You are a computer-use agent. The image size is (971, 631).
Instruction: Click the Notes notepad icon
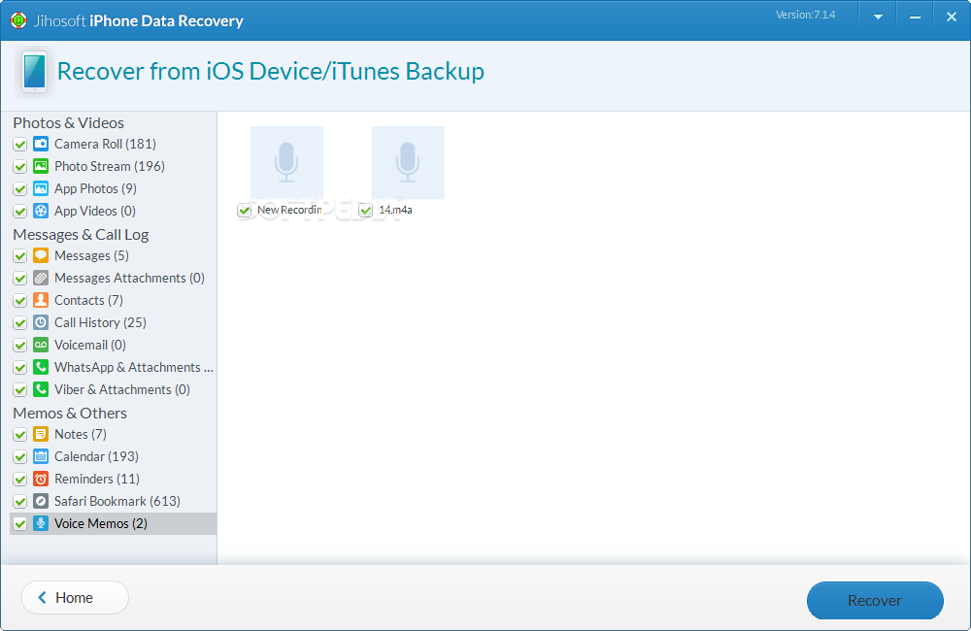[x=41, y=434]
